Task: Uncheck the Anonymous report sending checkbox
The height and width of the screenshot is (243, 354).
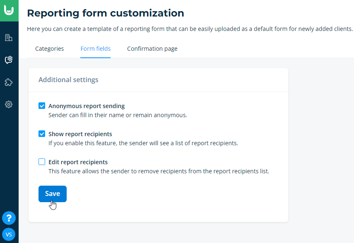Action: 42,106
